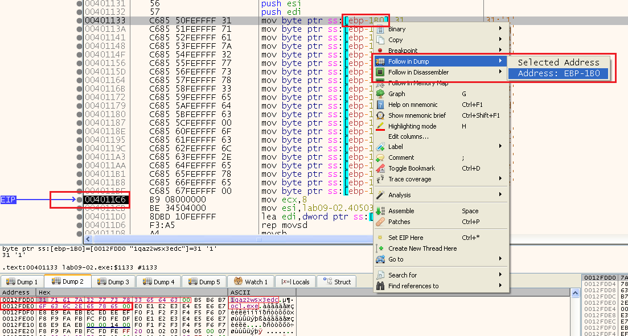Toggle breakpoint dot at EIP address 004011C6
This screenshot has height=336, width=628.
click(x=80, y=200)
